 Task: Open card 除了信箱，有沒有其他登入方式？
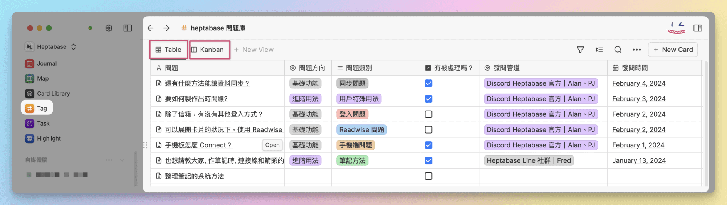tap(214, 114)
